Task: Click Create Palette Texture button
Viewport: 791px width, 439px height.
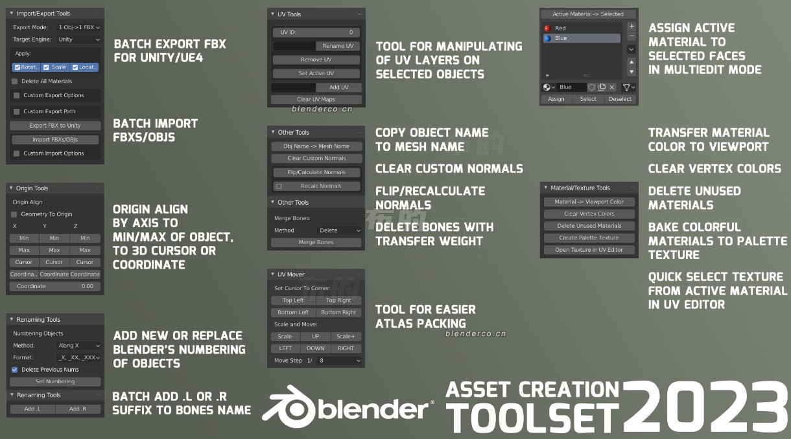Action: point(589,238)
